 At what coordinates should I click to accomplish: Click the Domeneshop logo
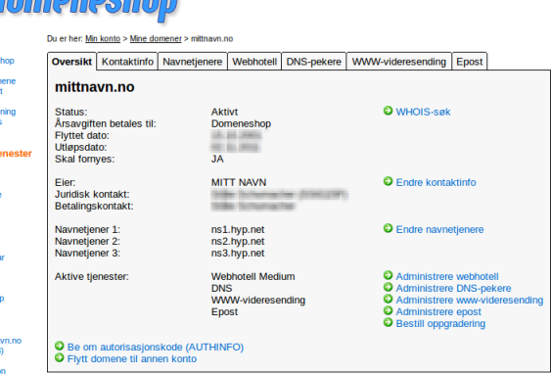(88, 10)
